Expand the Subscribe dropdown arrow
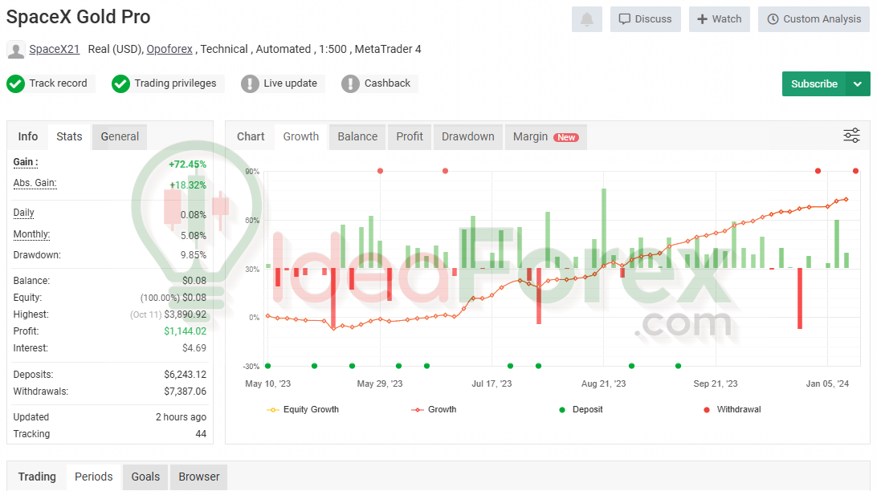 coord(858,83)
